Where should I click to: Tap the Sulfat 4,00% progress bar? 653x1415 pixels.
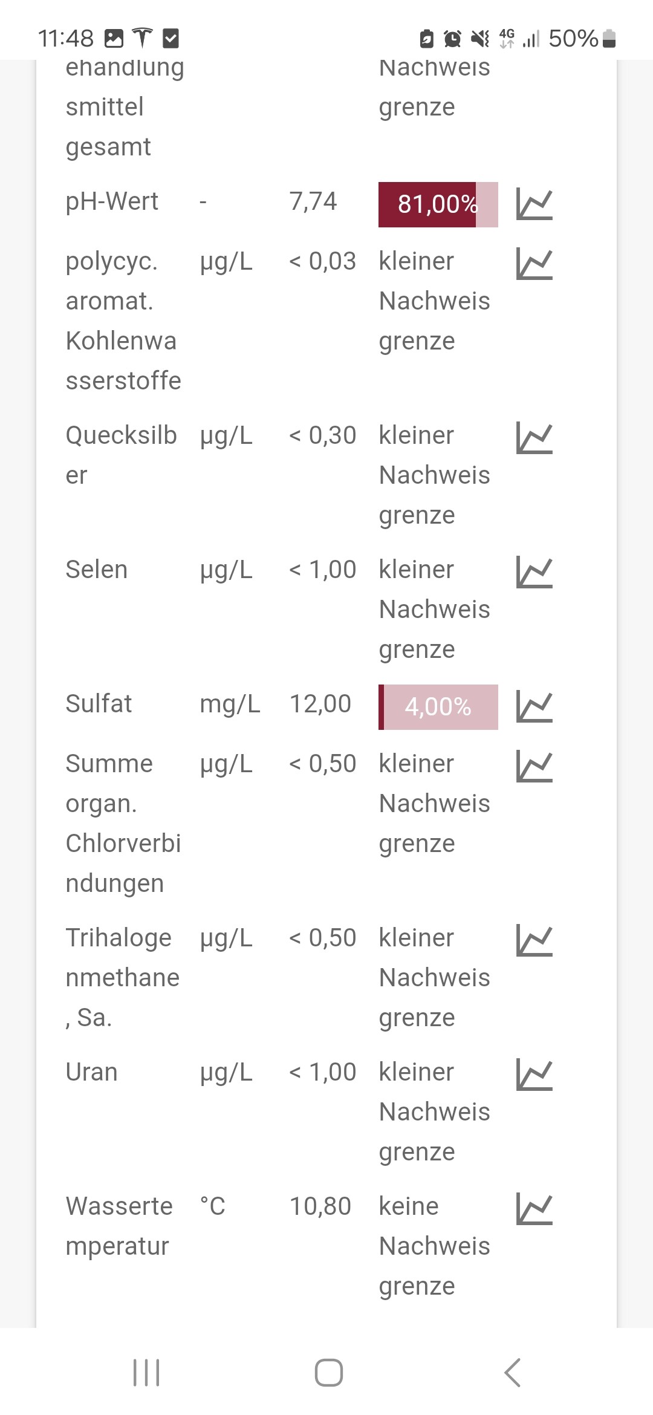tap(438, 707)
